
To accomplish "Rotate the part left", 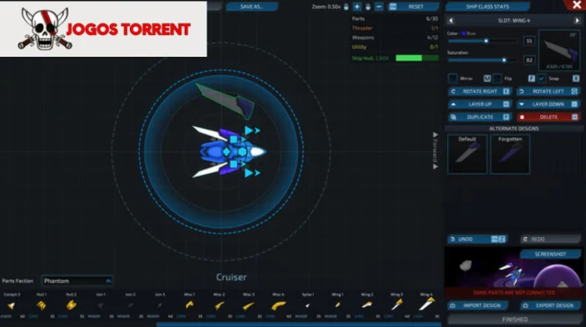I will [x=548, y=92].
